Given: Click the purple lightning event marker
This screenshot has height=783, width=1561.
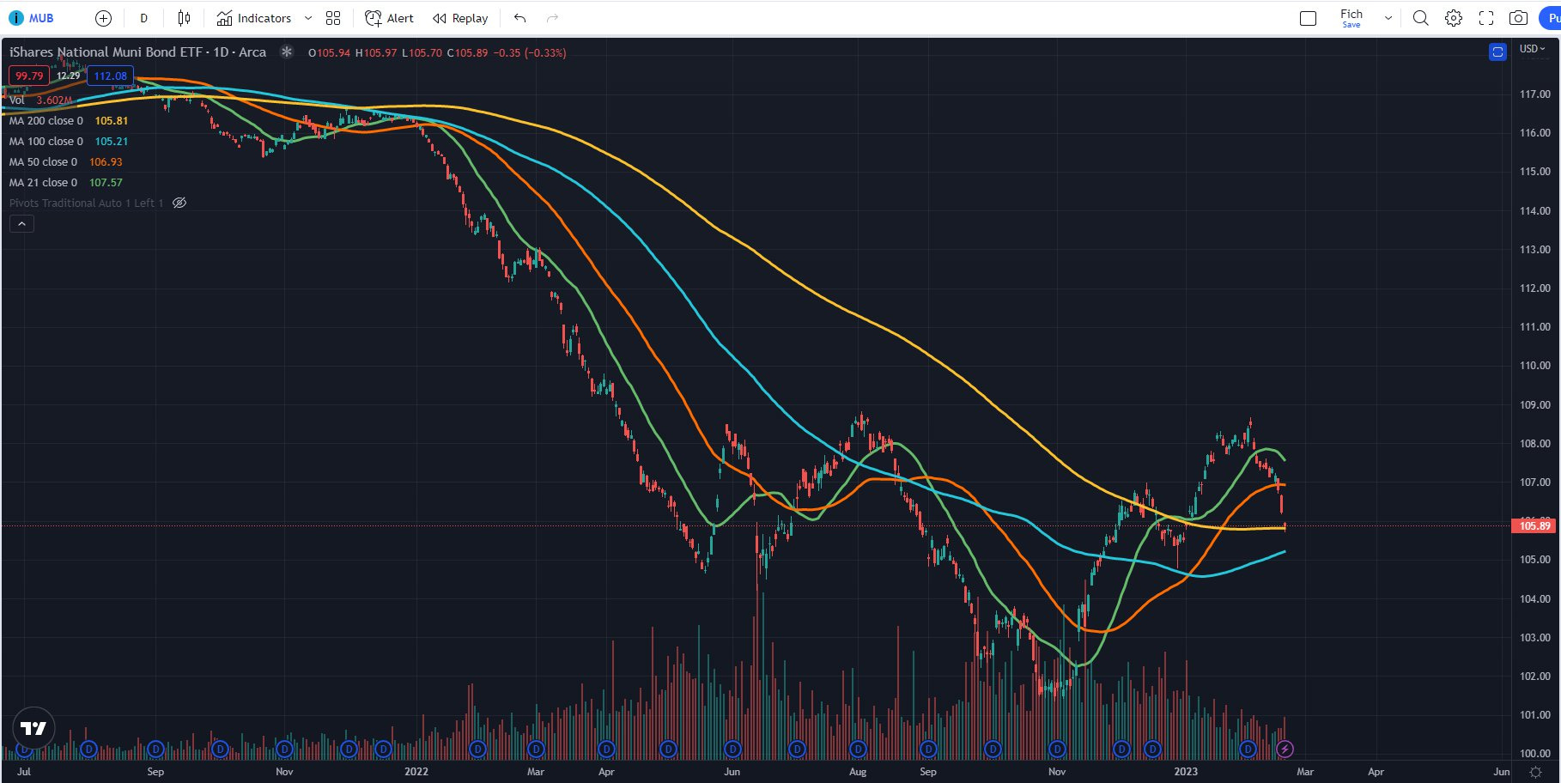Looking at the screenshot, I should click(x=1285, y=750).
